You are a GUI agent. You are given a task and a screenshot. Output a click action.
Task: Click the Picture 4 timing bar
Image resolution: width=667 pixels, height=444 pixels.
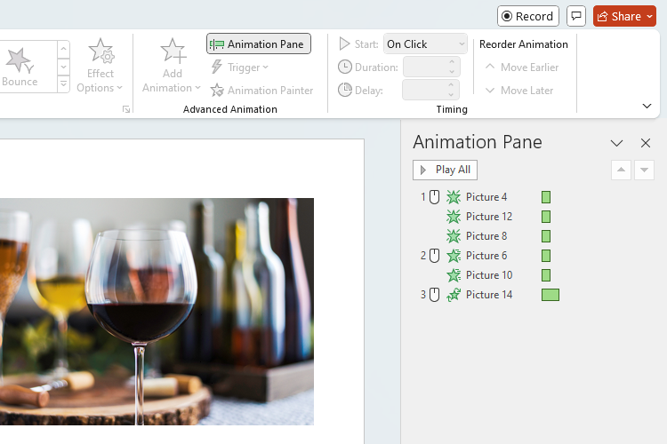tap(546, 197)
